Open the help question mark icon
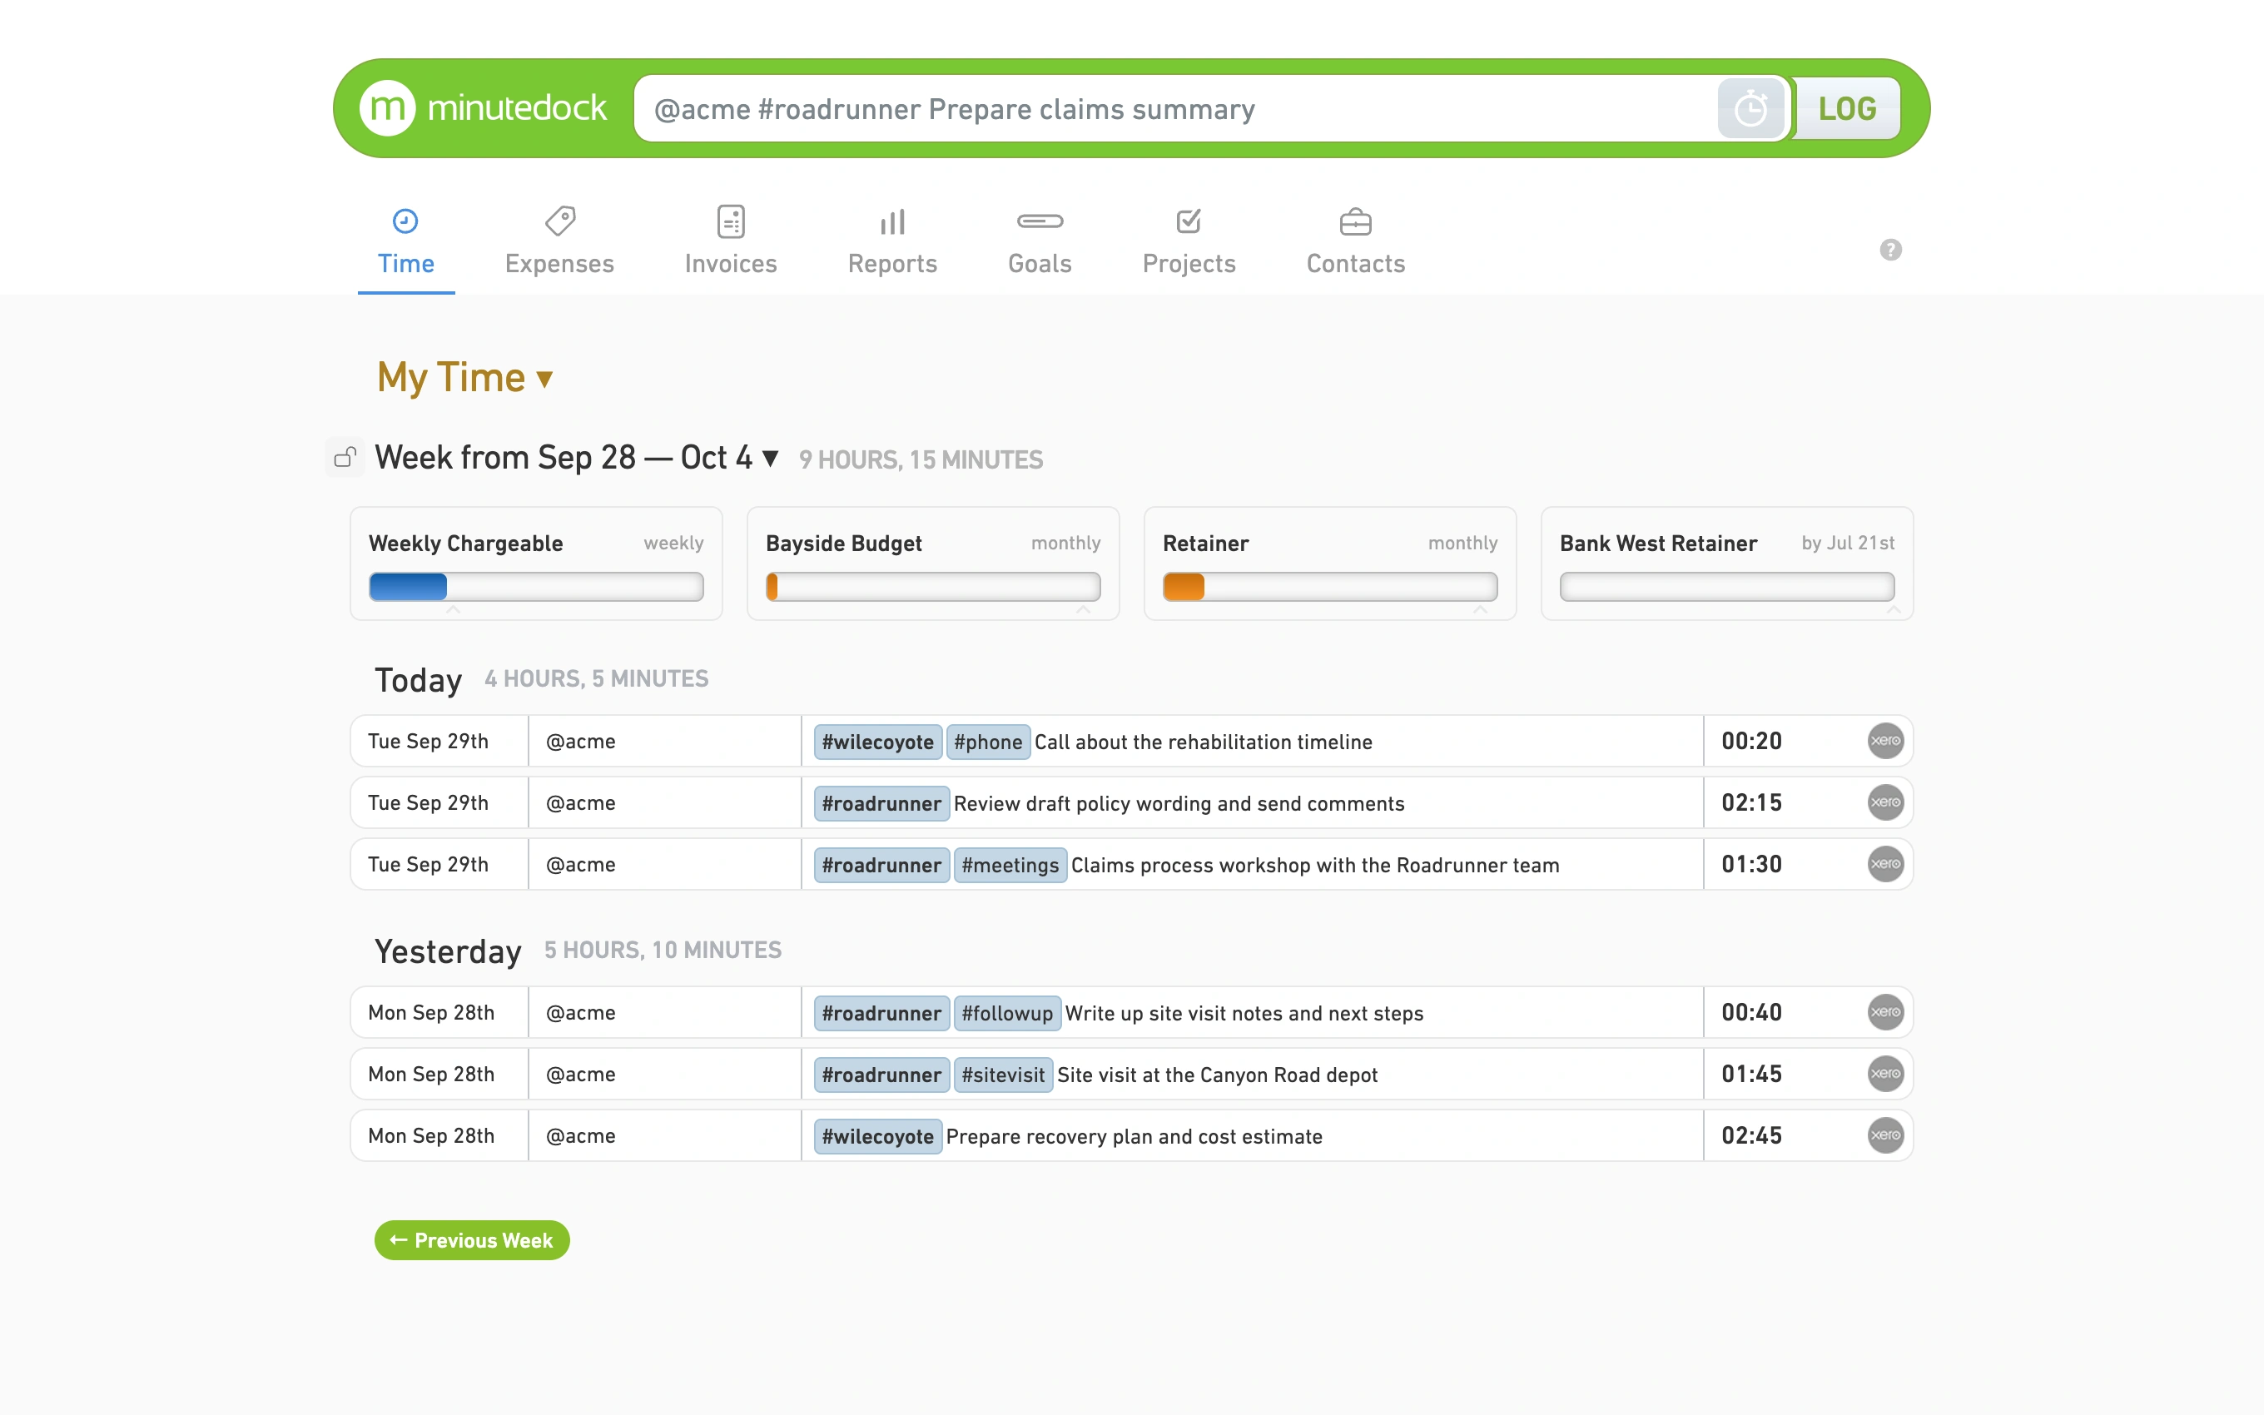The width and height of the screenshot is (2264, 1415). coord(1891,250)
